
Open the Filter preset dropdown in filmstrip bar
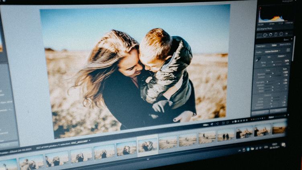tap(271, 117)
